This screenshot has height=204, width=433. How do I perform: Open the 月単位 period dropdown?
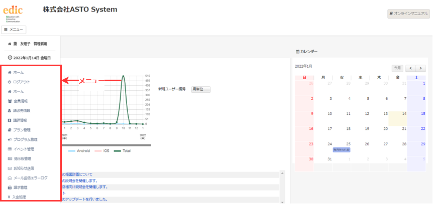[201, 89]
